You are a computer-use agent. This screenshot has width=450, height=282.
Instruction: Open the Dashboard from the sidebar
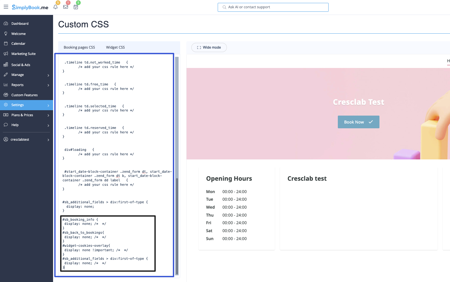[x=20, y=23]
